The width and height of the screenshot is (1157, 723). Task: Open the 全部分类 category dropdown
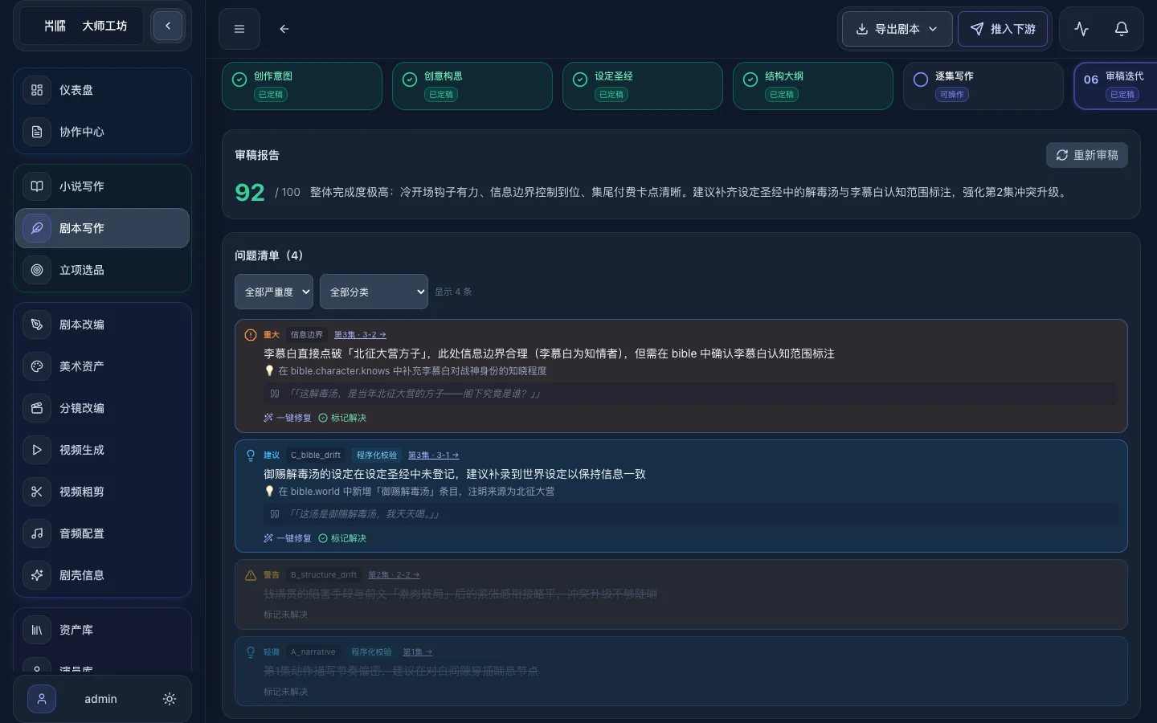pyautogui.click(x=374, y=292)
